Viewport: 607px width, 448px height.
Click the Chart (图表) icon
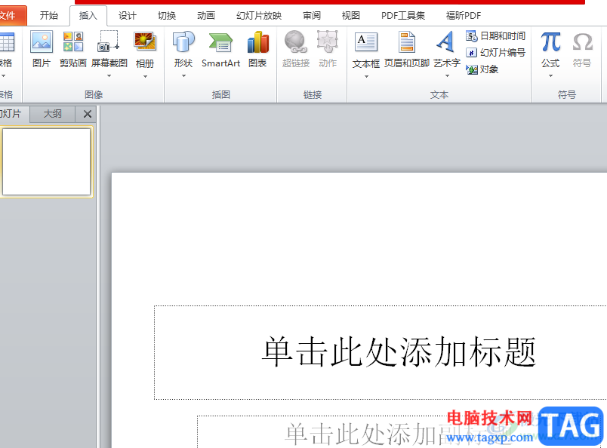pos(257,42)
